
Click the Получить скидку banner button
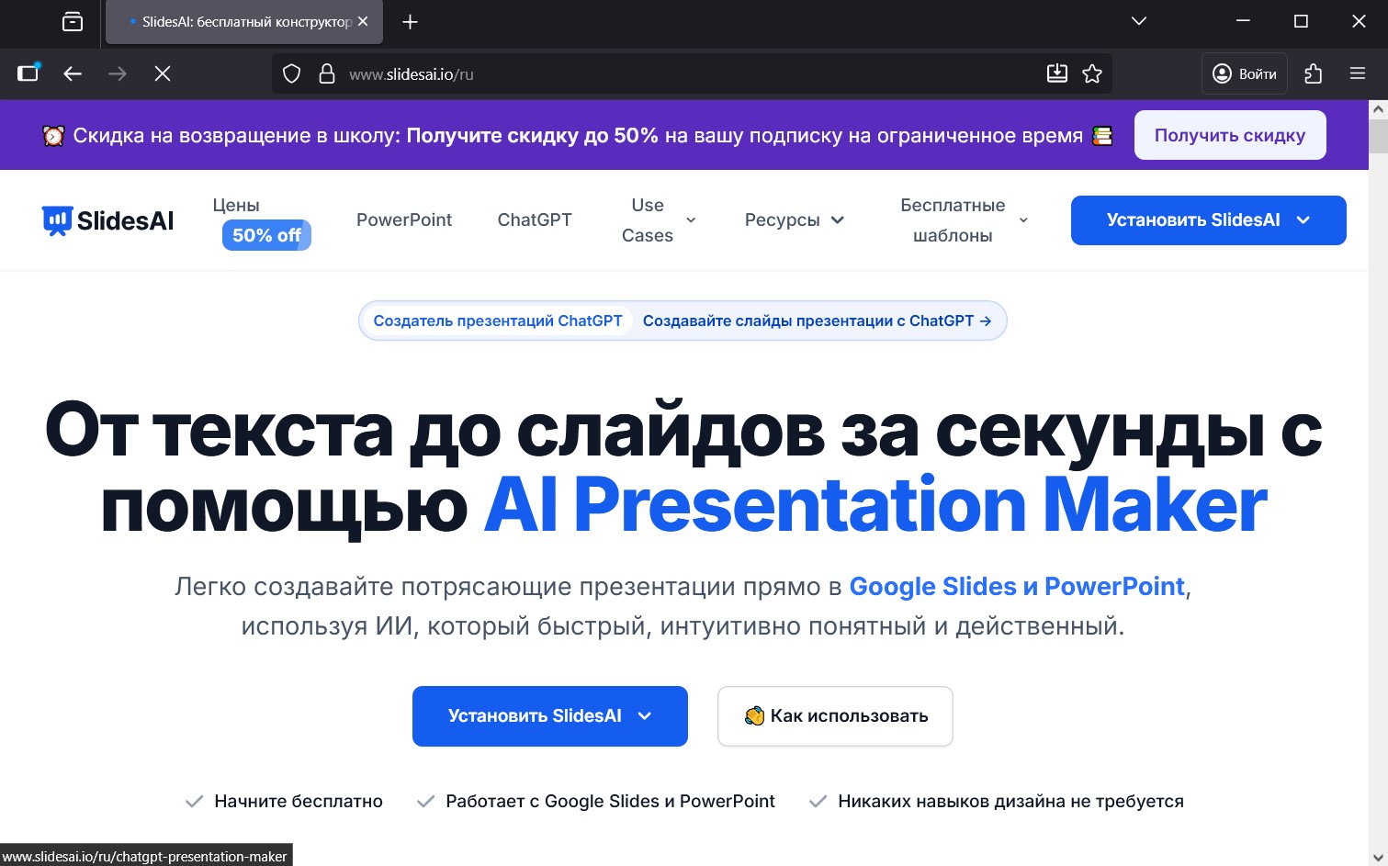(x=1230, y=135)
